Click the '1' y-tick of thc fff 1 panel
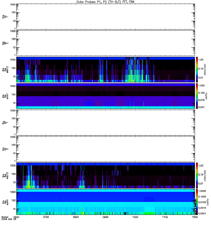The width and height of the screenshot is (211, 225). click(15, 134)
